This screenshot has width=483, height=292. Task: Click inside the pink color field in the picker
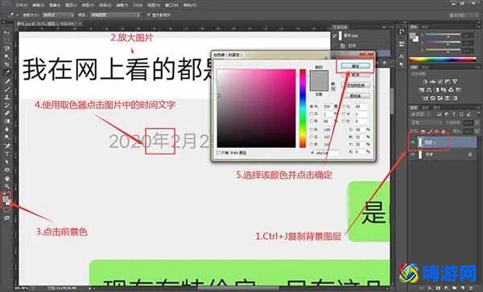[256, 109]
